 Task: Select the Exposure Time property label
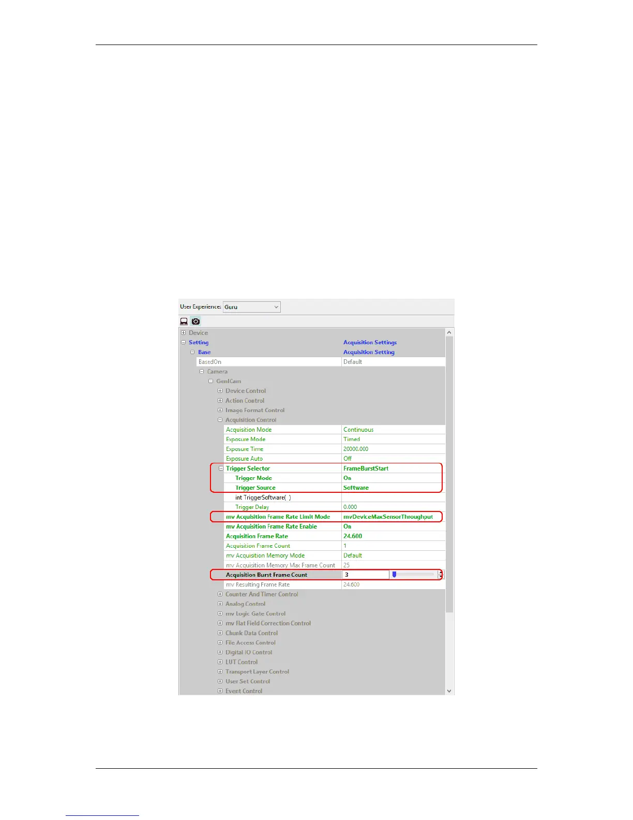click(x=245, y=449)
